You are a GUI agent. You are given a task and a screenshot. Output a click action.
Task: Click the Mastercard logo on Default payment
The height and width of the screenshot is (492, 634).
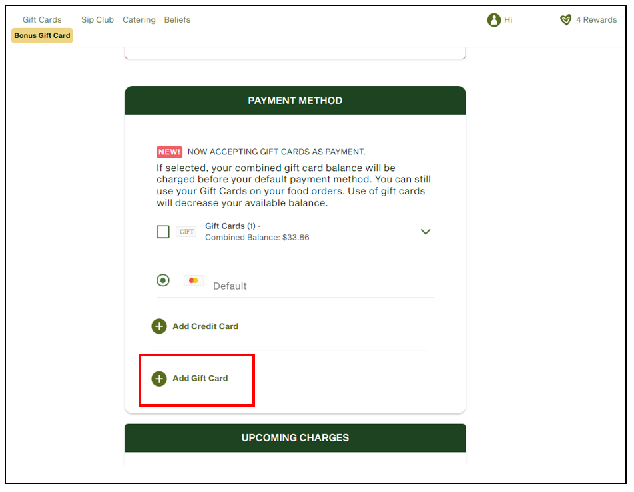tap(193, 280)
